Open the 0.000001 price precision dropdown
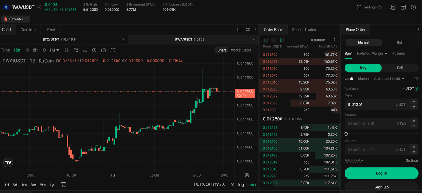Screen dimensions: 422x193 click(320, 40)
